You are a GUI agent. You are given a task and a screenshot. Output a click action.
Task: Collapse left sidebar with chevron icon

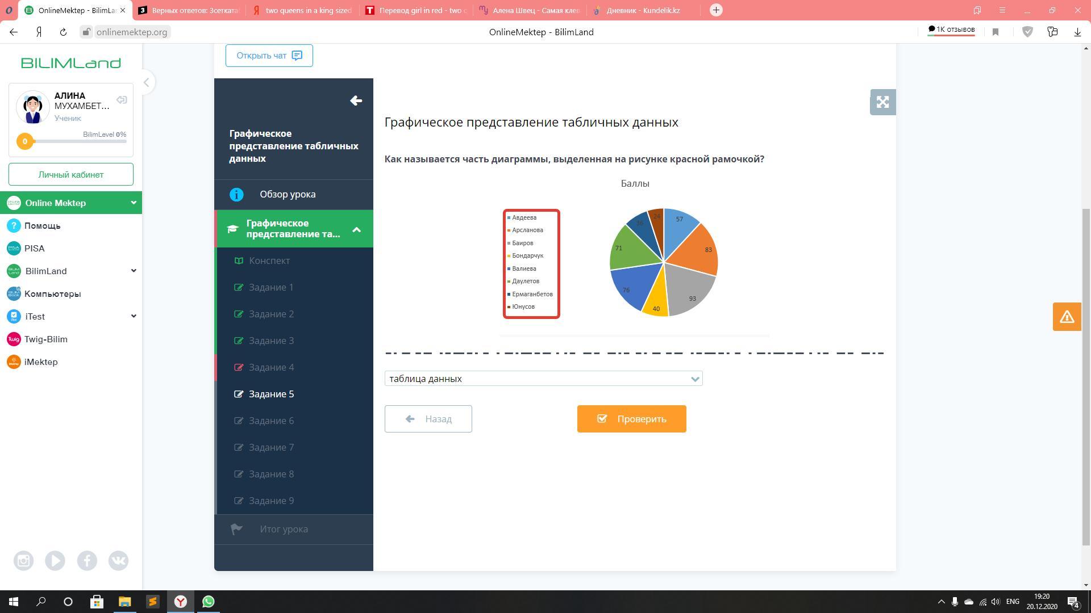[x=146, y=83]
